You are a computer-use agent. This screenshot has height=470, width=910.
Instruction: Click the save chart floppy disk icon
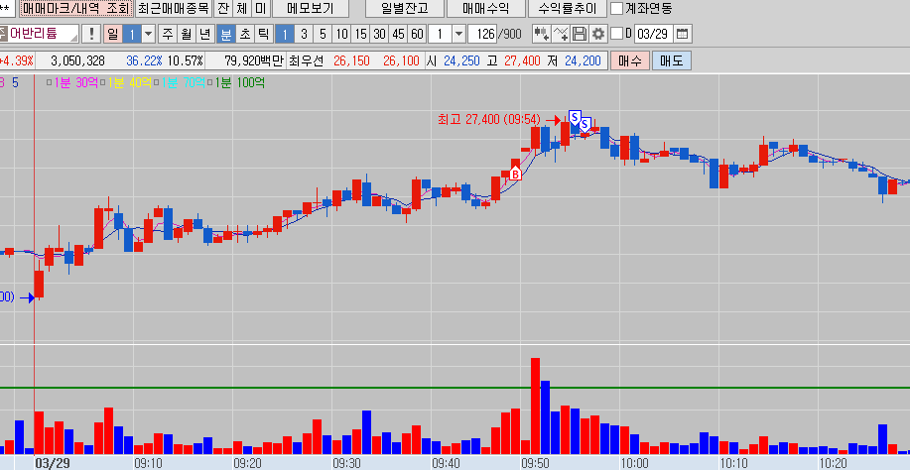point(580,34)
